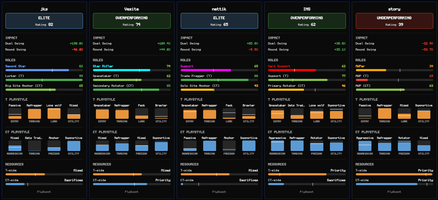
Task: Click Vexite's CT-side resources bar
Action: (x=132, y=184)
